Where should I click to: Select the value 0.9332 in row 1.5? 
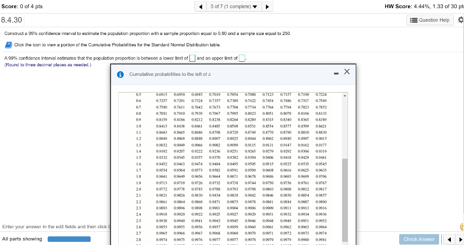click(x=162, y=157)
